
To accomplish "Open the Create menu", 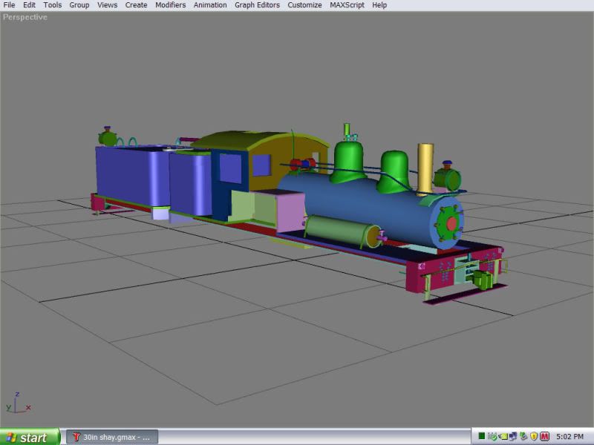I will [136, 5].
